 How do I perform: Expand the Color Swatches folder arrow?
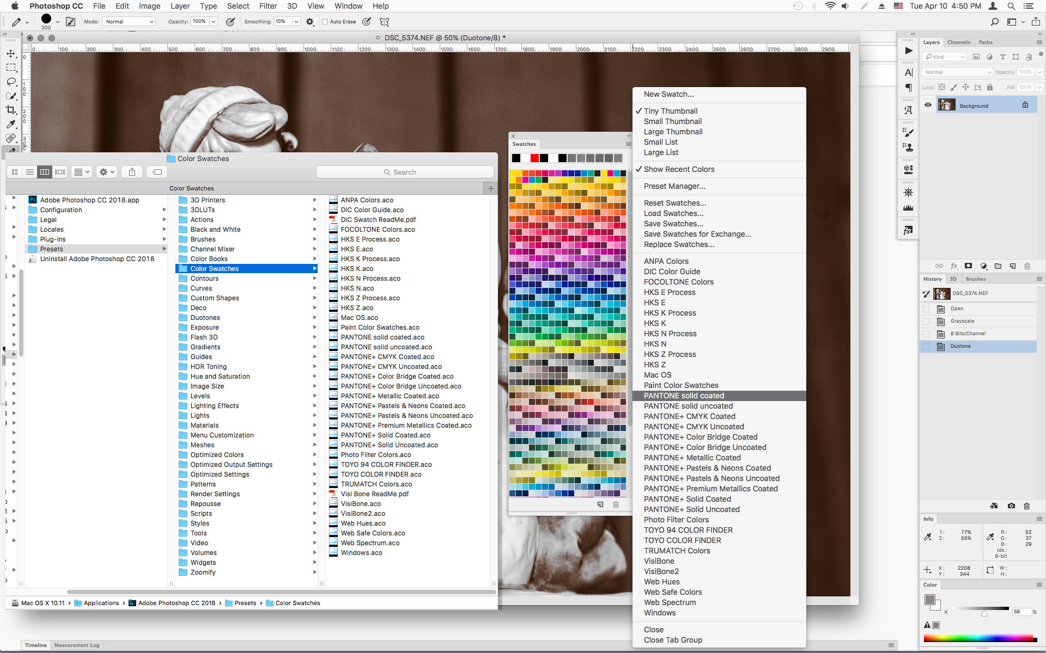(x=314, y=269)
